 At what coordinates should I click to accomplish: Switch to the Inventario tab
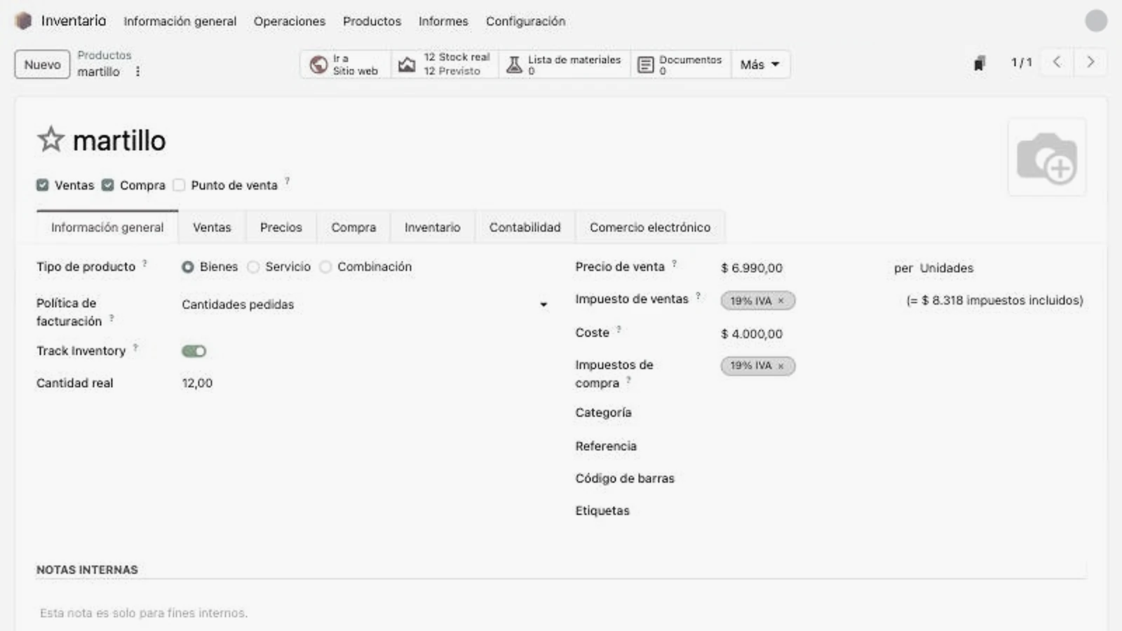coord(433,227)
